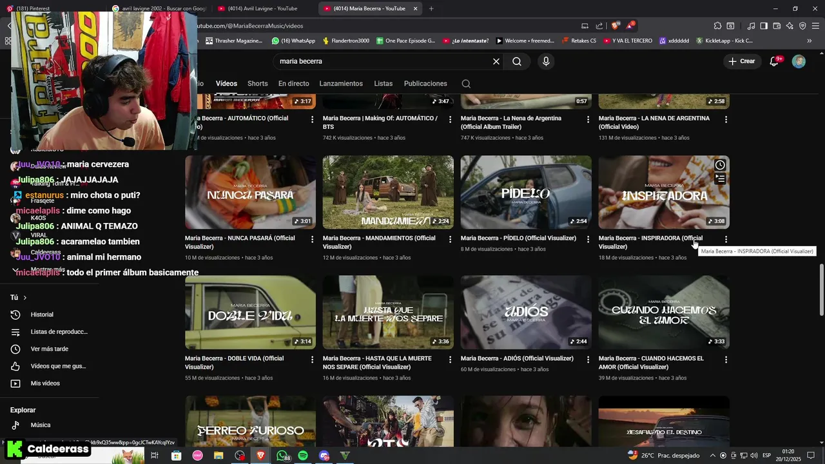Viewport: 825px width, 464px height.
Task: Search within the channel using the magnifier icon
Action: [x=466, y=84]
